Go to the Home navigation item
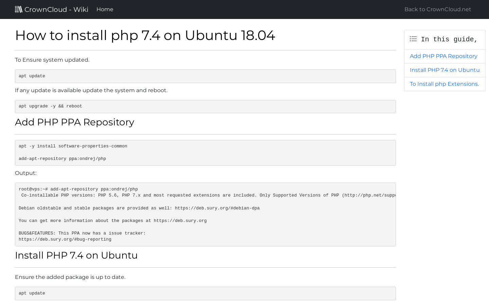The width and height of the screenshot is (489, 305). click(105, 9)
